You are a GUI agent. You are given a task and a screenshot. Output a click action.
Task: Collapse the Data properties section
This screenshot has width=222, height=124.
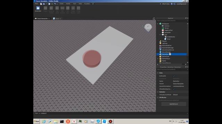[x=158, y=73]
